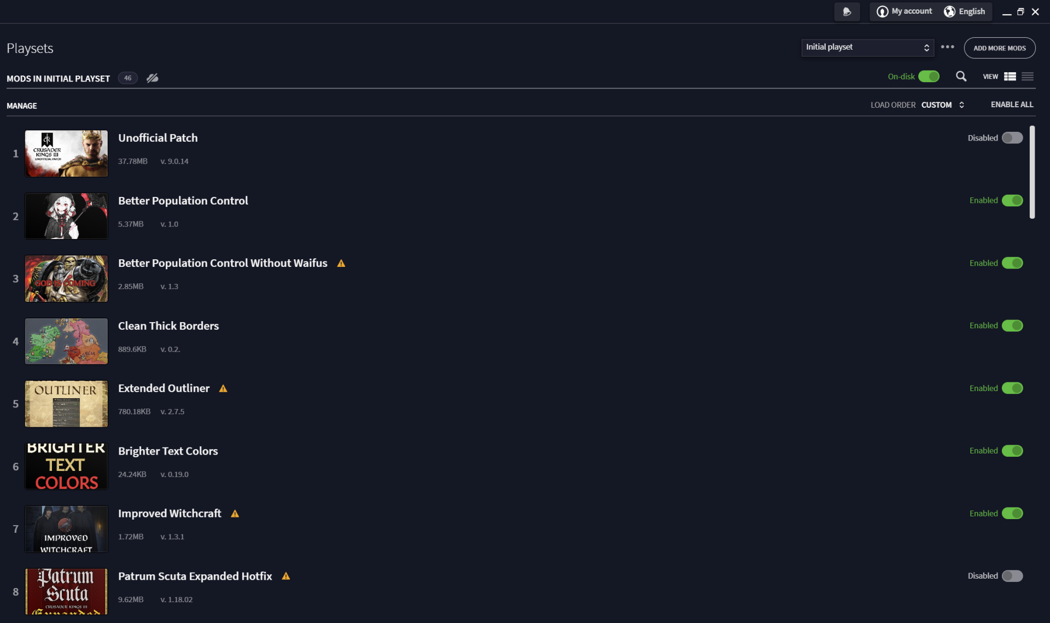This screenshot has width=1050, height=623.
Task: Switch to compact list view icon
Action: coord(1028,77)
